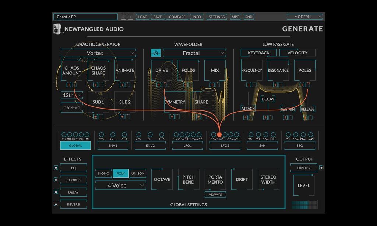Viewport: 377px width, 226px height.
Task: Switch voice mode to UNISON
Action: [138, 173]
